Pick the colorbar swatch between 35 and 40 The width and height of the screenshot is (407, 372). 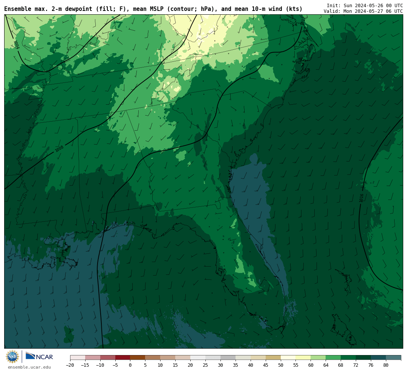tap(243, 358)
